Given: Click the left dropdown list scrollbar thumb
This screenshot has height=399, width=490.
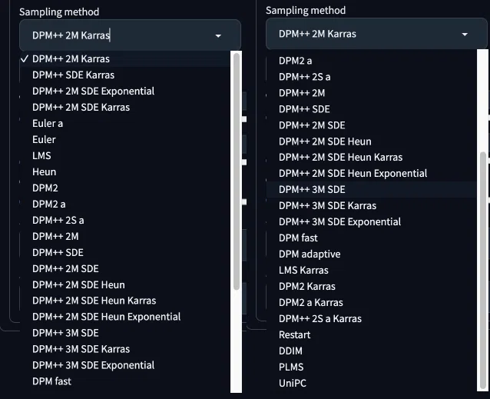Looking at the screenshot, I should tap(237, 171).
